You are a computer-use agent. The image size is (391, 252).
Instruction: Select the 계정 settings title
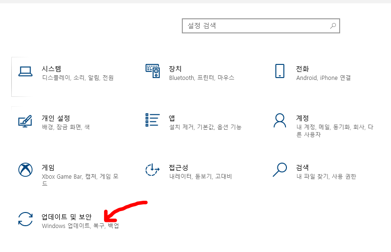click(x=302, y=118)
